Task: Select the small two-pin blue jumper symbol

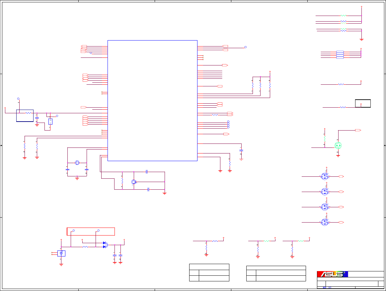Action: click(x=50, y=122)
